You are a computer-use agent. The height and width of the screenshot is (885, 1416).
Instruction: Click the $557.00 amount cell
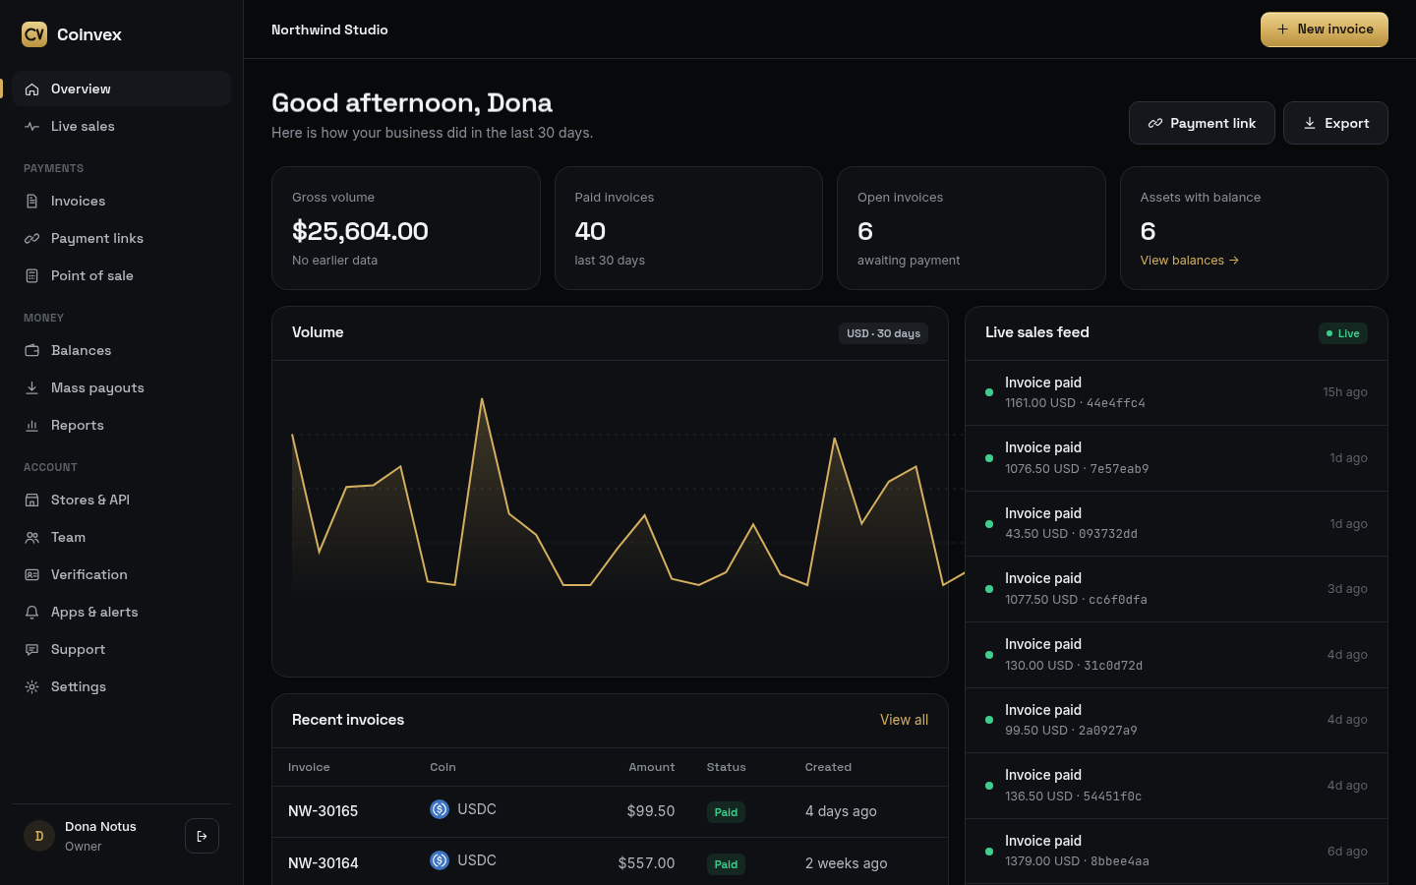coord(646,863)
